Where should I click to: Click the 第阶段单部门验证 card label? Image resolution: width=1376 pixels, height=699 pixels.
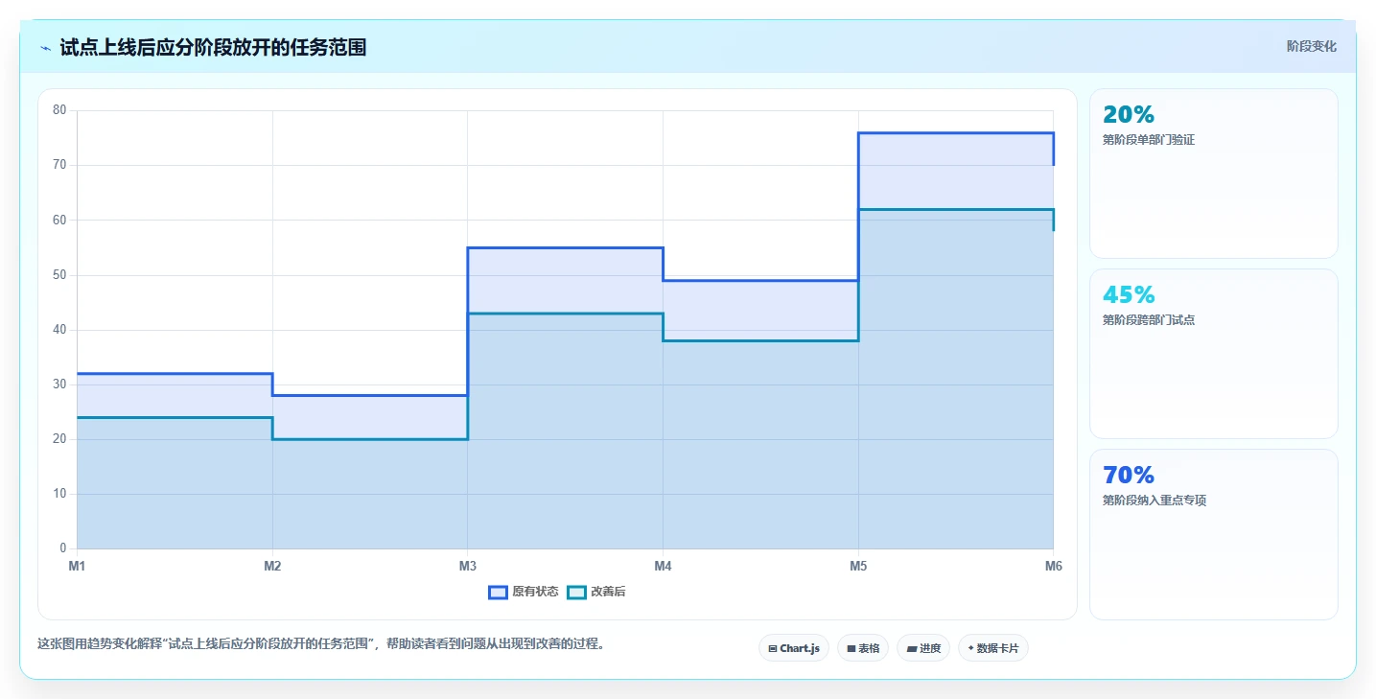[1149, 139]
